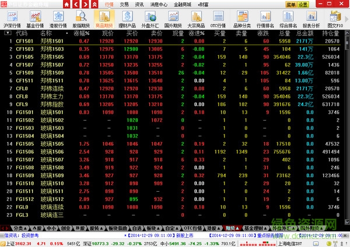Switch to the 行情 menu tab
Image resolution: width=350 pixels, height=247 pixels.
[x=110, y=4]
